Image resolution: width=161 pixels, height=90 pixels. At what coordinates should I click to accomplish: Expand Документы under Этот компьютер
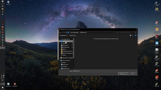(x=60, y=64)
